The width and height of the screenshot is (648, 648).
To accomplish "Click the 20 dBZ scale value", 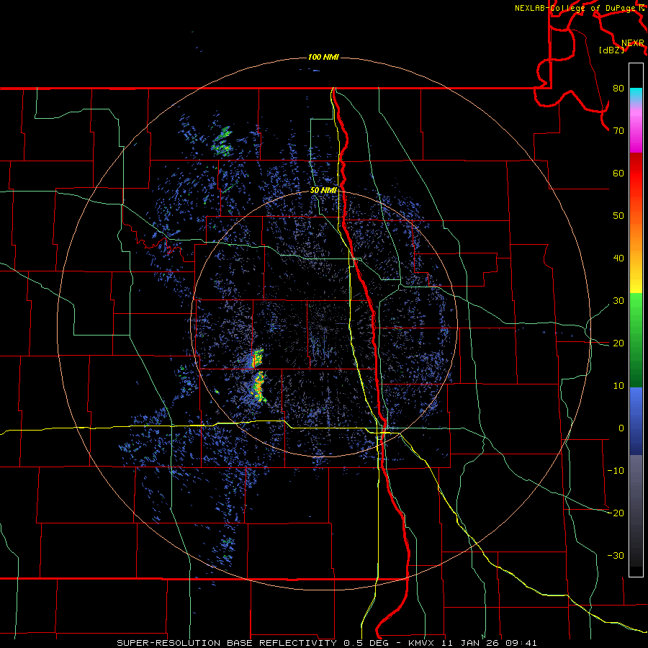I will pos(618,343).
